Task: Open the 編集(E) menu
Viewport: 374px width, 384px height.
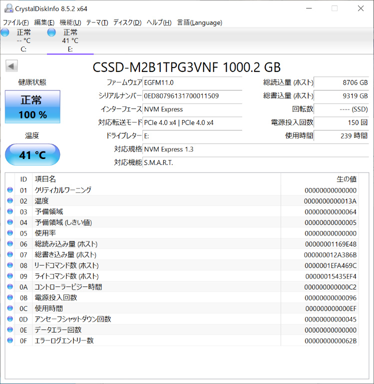Action: pos(44,22)
